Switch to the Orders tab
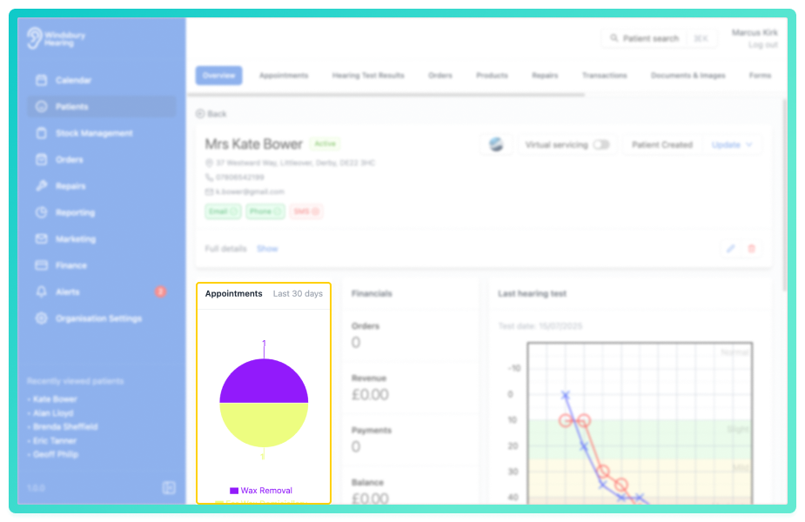The width and height of the screenshot is (805, 522). [440, 76]
